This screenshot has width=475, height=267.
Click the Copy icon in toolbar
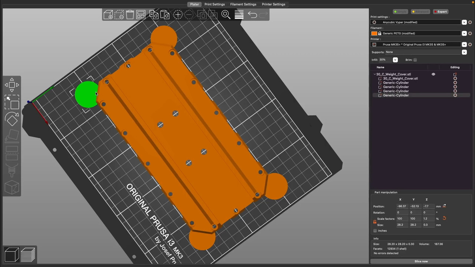click(154, 15)
